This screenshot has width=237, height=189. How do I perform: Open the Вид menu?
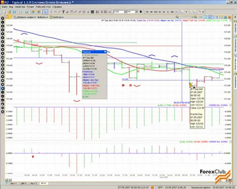point(11,7)
